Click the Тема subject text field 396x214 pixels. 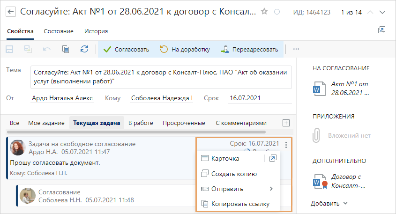click(161, 77)
